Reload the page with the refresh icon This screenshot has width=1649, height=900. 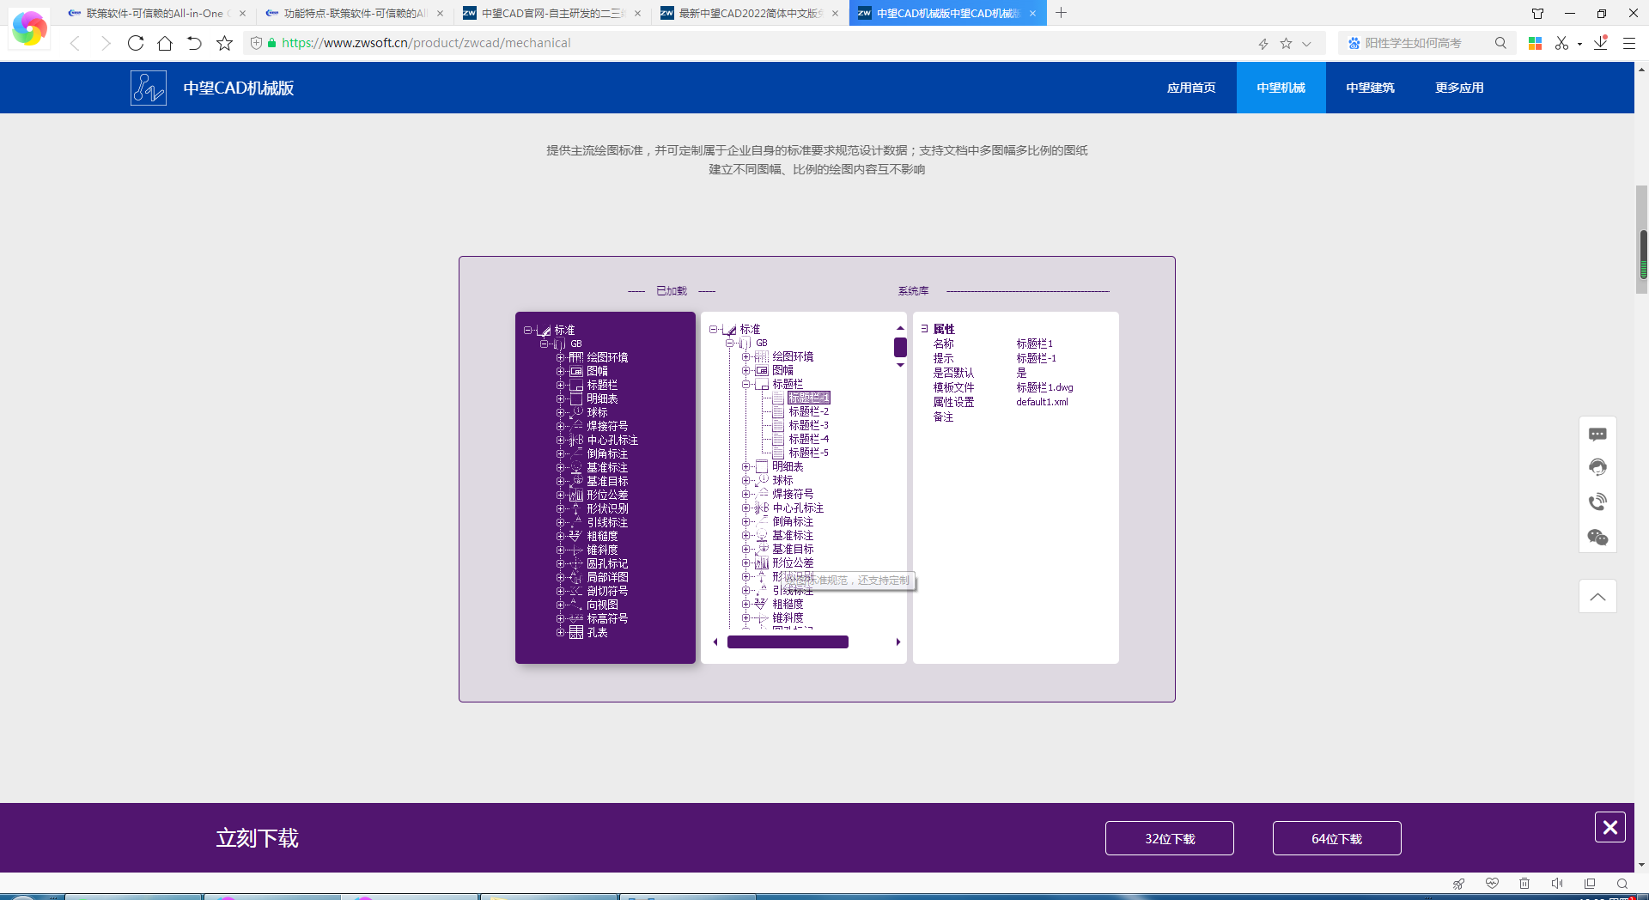pyautogui.click(x=135, y=43)
